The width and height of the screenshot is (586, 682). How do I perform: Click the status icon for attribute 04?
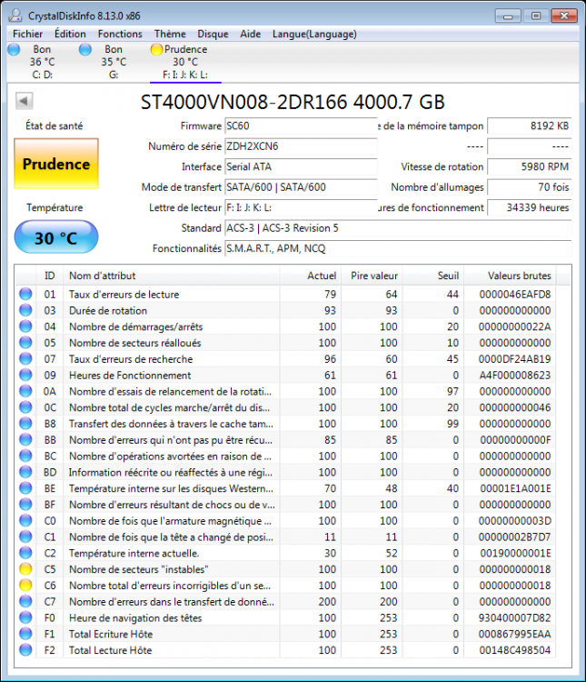point(25,326)
